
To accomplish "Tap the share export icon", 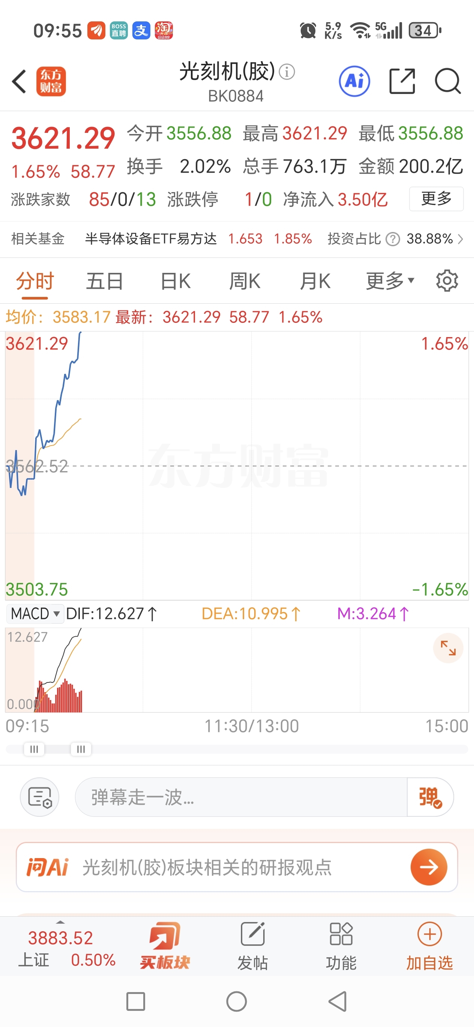I will (402, 81).
